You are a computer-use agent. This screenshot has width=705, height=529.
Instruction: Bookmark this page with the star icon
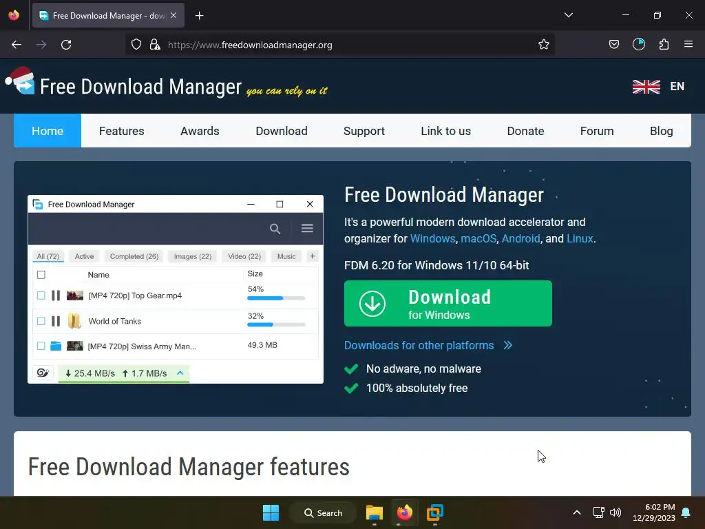pyautogui.click(x=544, y=45)
